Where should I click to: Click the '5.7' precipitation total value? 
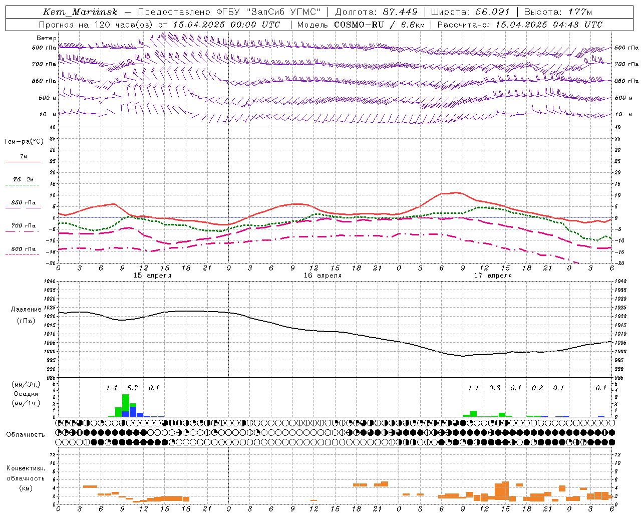click(133, 388)
